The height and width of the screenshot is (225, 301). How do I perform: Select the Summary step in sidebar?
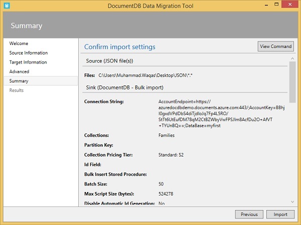point(19,81)
